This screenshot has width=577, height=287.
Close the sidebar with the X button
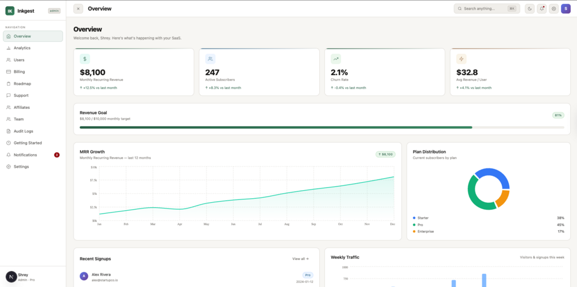(78, 9)
